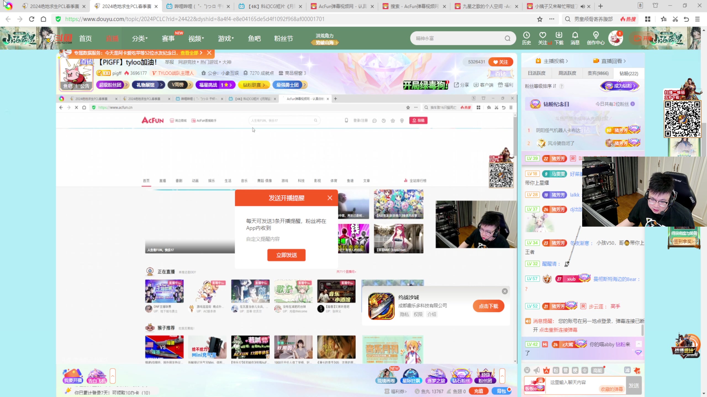Toggle the 滤 danmaku filter button
Image resolution: width=707 pixels, height=397 pixels.
click(627, 370)
